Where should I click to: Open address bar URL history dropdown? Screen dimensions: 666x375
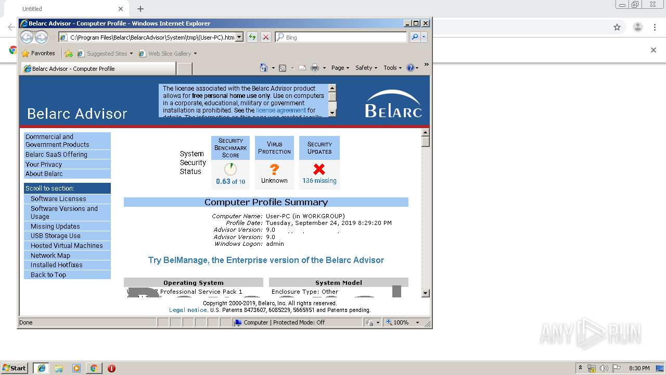click(x=239, y=37)
